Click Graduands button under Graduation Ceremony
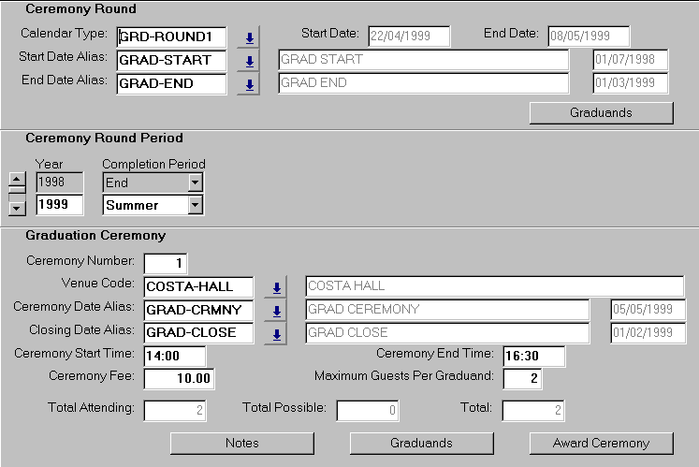Screen dimensions: 699x467 (421, 443)
